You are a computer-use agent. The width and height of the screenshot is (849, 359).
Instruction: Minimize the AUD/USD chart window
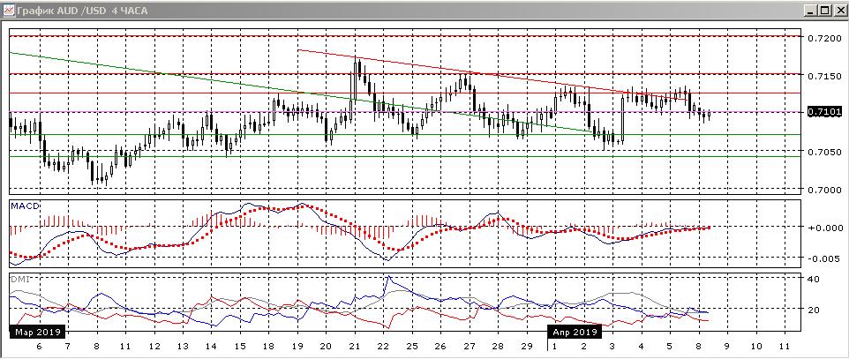coord(810,11)
